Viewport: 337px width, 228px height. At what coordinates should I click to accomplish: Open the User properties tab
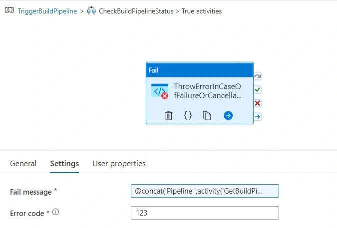[119, 164]
